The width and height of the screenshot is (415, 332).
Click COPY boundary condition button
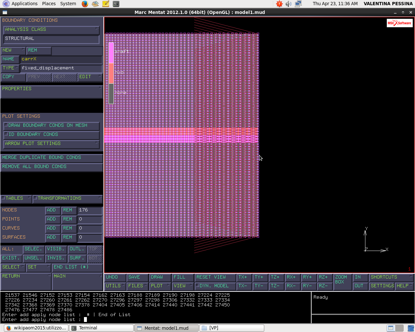pyautogui.click(x=13, y=77)
